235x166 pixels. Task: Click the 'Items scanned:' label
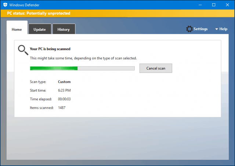[41, 108]
